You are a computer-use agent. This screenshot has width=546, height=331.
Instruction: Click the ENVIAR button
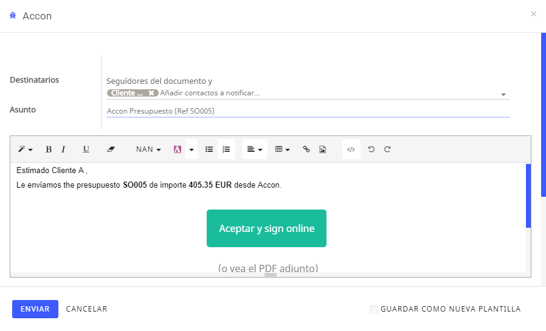[x=35, y=309]
